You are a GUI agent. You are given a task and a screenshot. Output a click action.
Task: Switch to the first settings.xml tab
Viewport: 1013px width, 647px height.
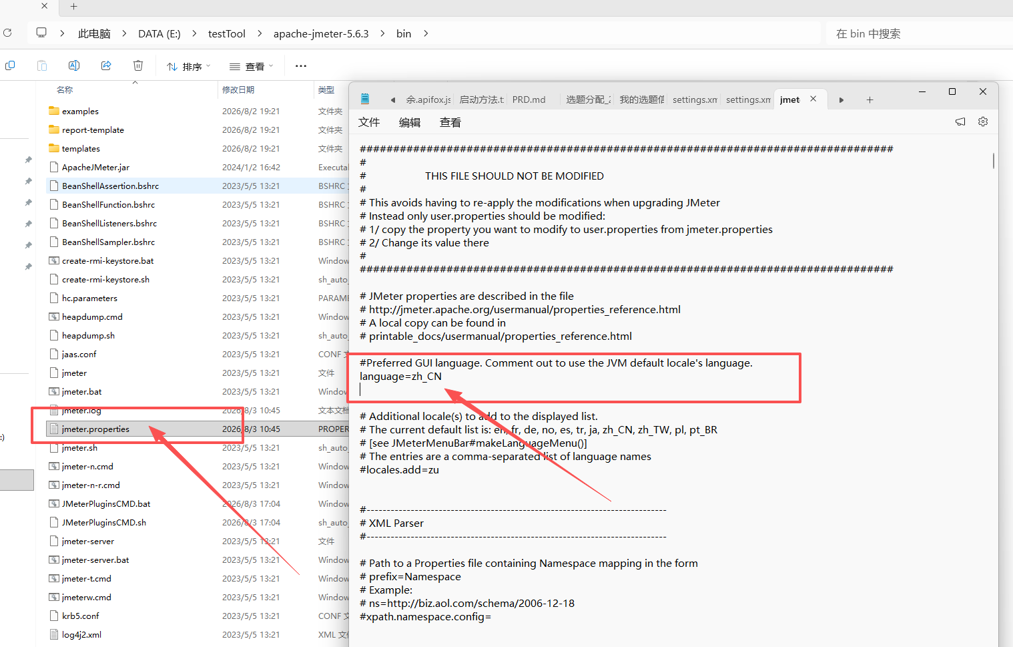point(695,99)
